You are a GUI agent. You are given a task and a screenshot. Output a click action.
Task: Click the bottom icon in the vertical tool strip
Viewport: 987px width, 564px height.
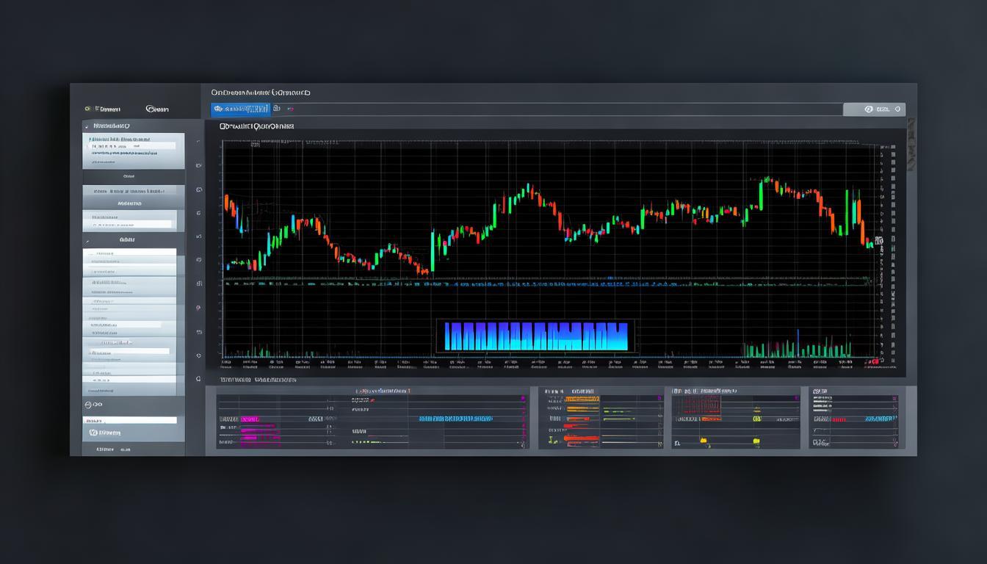[x=199, y=379]
